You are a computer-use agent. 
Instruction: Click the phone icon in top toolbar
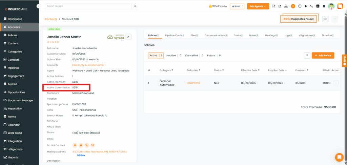click(x=311, y=6)
